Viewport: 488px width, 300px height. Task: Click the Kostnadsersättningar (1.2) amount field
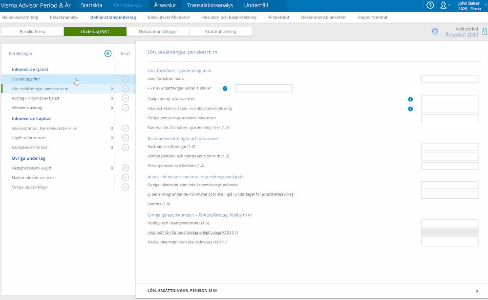[x=449, y=147]
